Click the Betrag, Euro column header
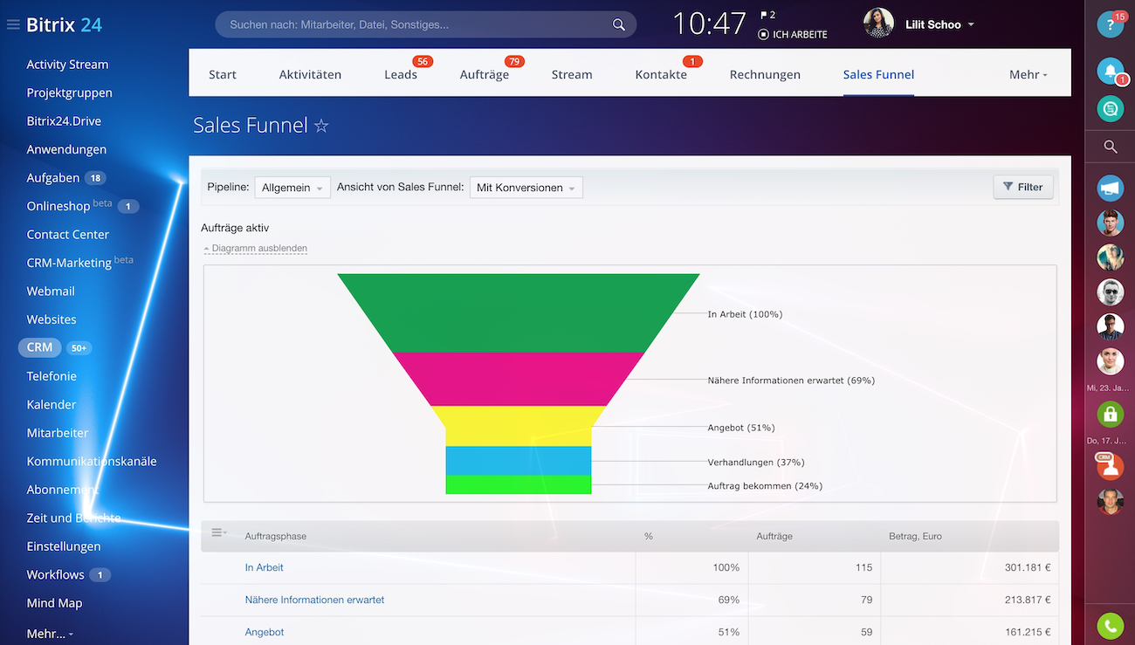This screenshot has height=645, width=1135. click(915, 536)
